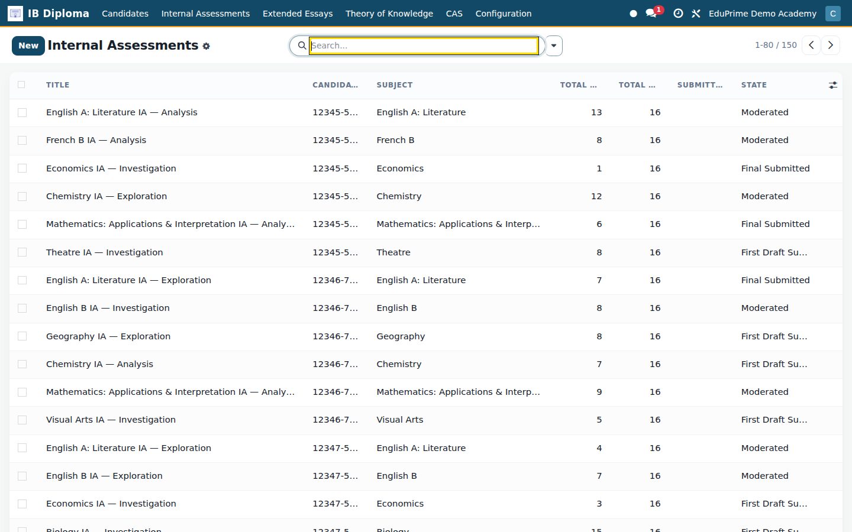This screenshot has height=532, width=852.
Task: Click the status dot indicator icon
Action: click(633, 13)
